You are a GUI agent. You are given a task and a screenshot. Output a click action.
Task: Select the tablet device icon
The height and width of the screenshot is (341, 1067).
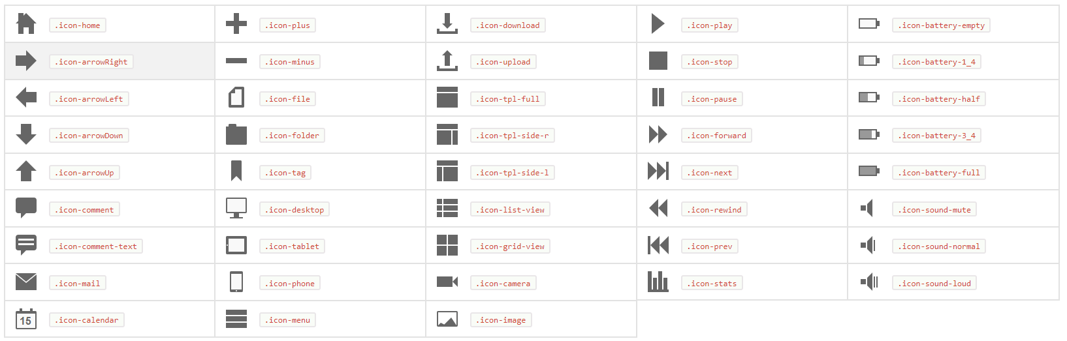pos(236,245)
